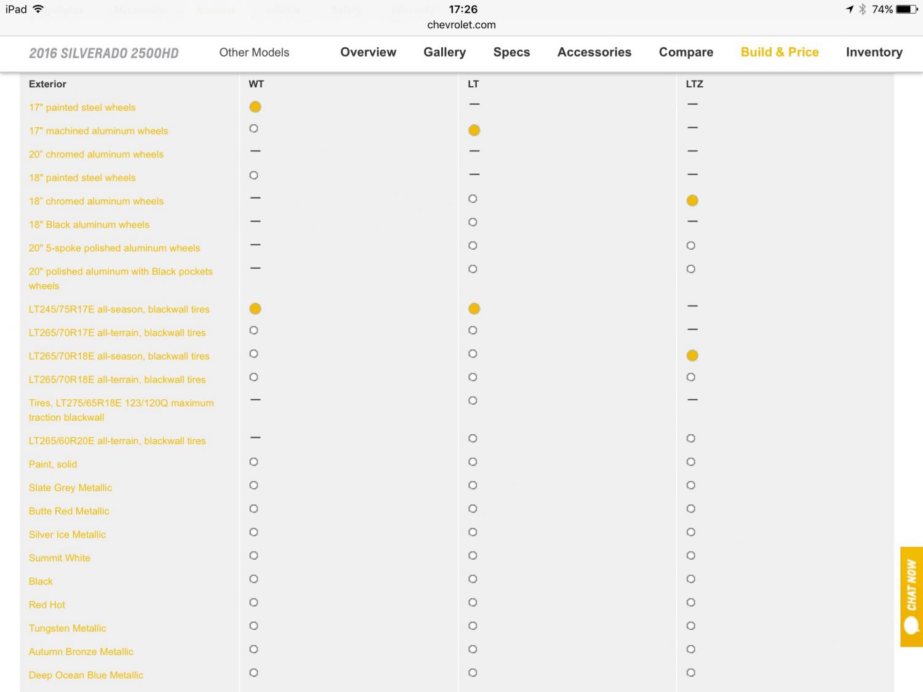This screenshot has width=923, height=692.
Task: Click WT optional circle for 18" painted steel wheels
Action: tap(254, 175)
